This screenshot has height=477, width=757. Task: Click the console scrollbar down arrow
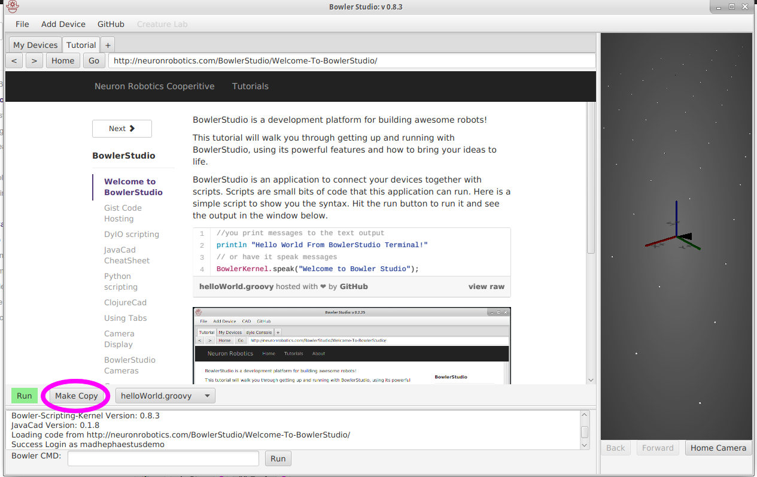coord(585,445)
